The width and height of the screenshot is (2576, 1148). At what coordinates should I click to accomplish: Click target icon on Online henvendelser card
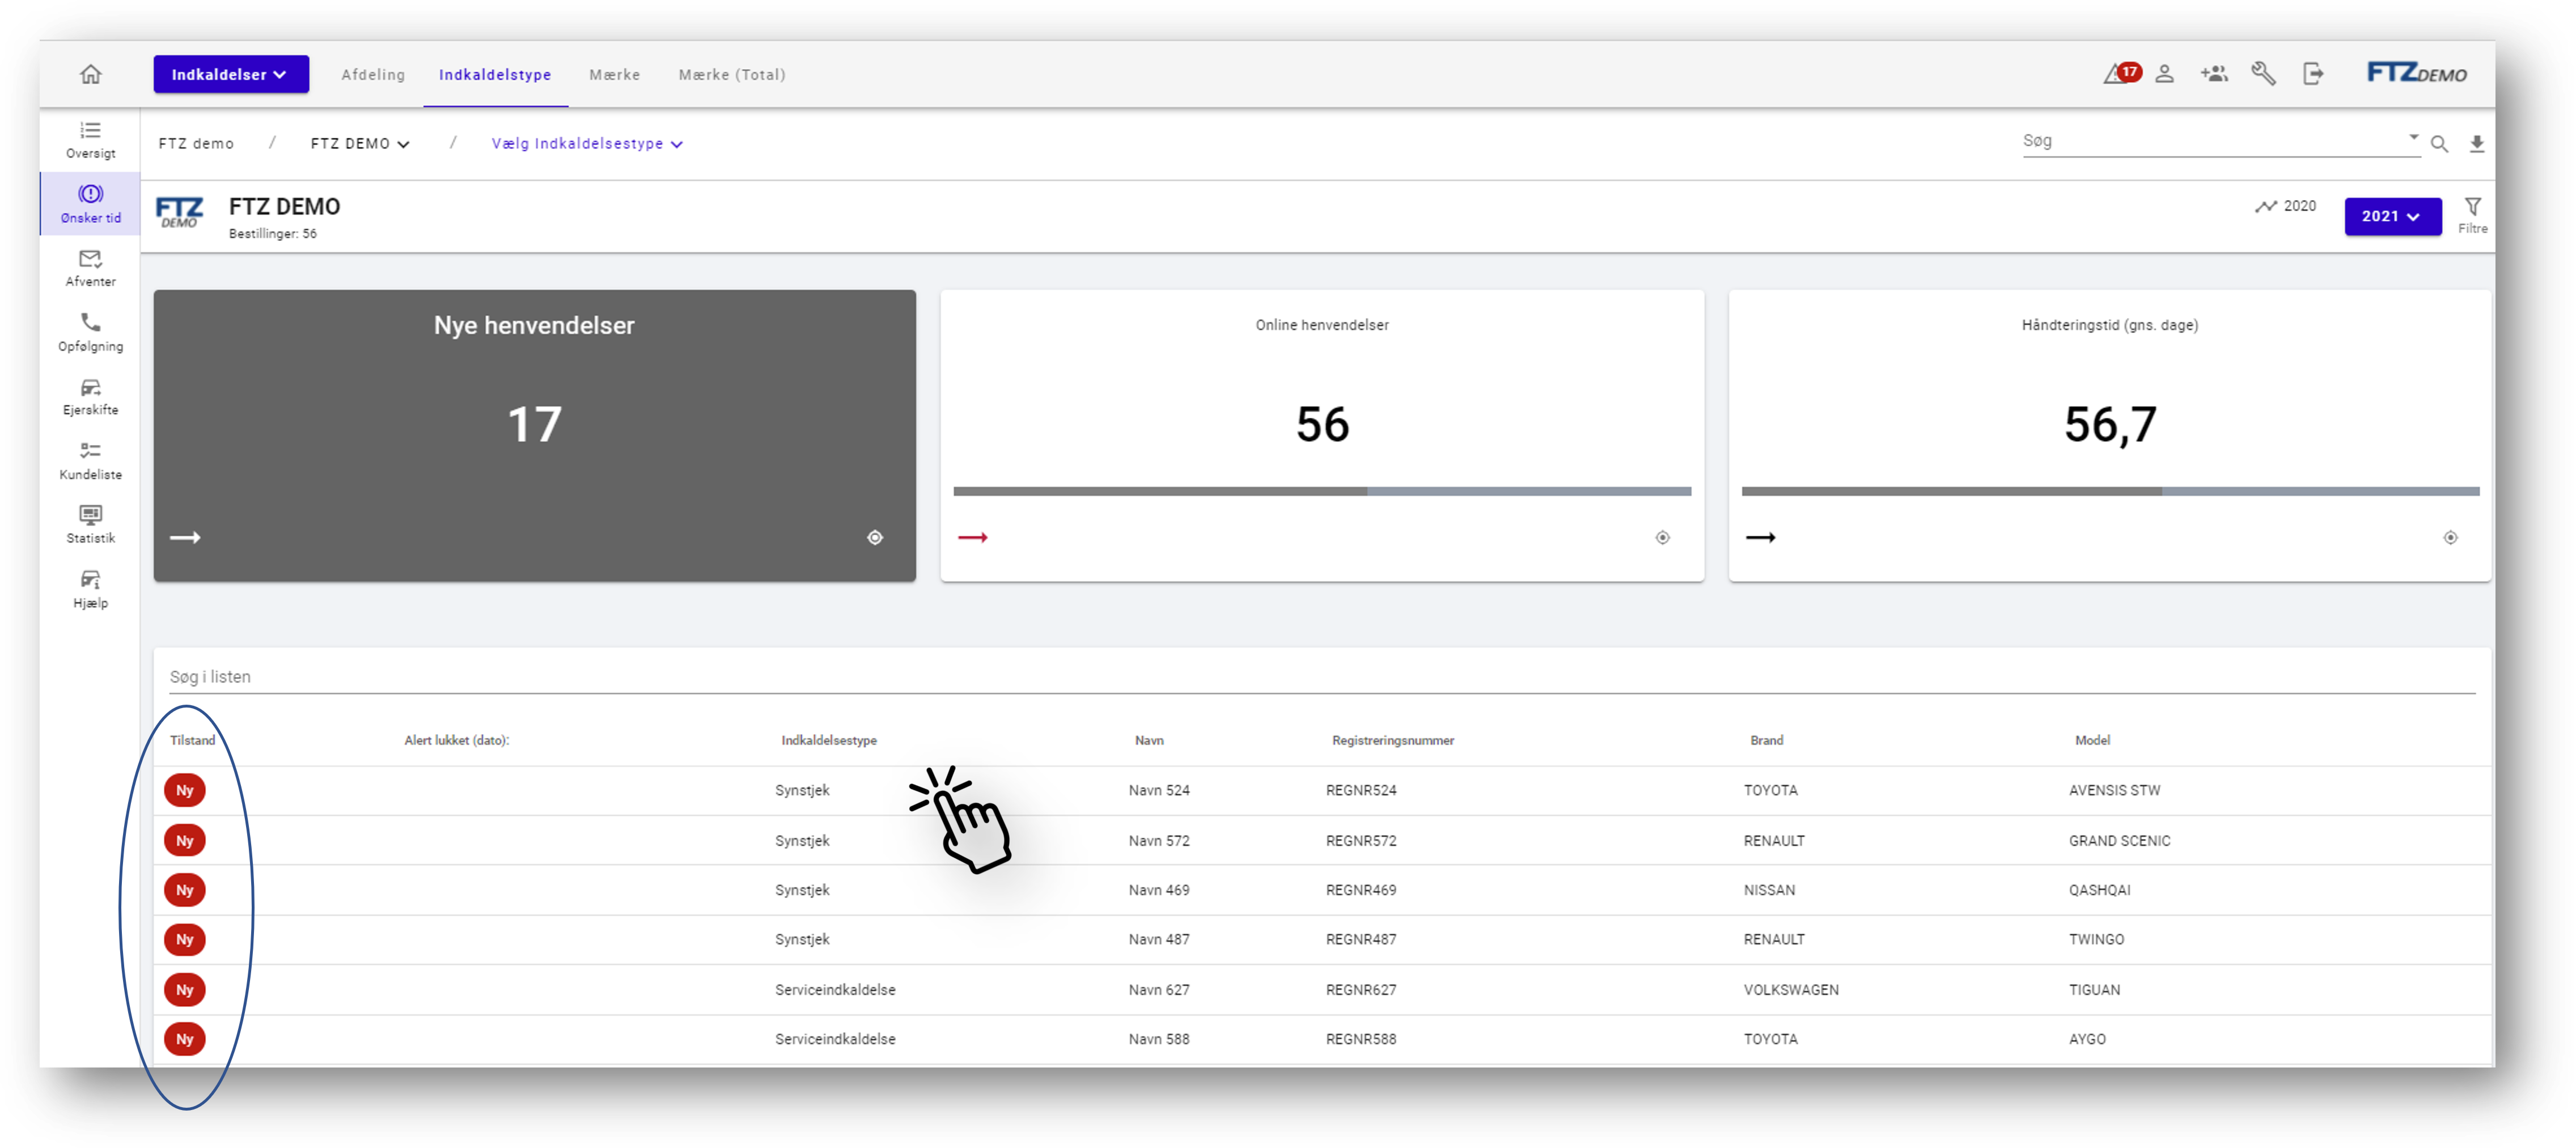(x=1663, y=538)
